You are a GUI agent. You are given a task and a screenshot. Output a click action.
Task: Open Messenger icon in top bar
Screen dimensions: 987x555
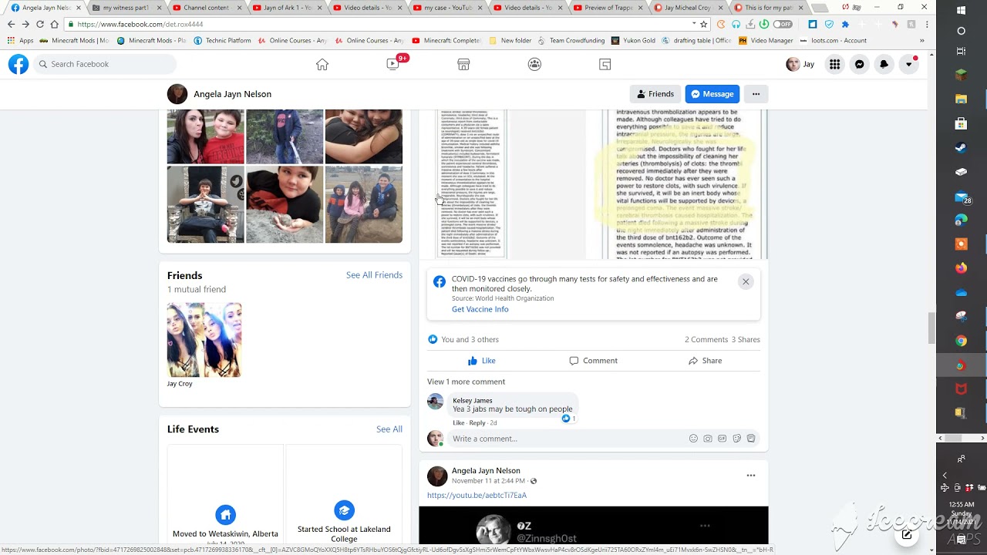coord(859,64)
